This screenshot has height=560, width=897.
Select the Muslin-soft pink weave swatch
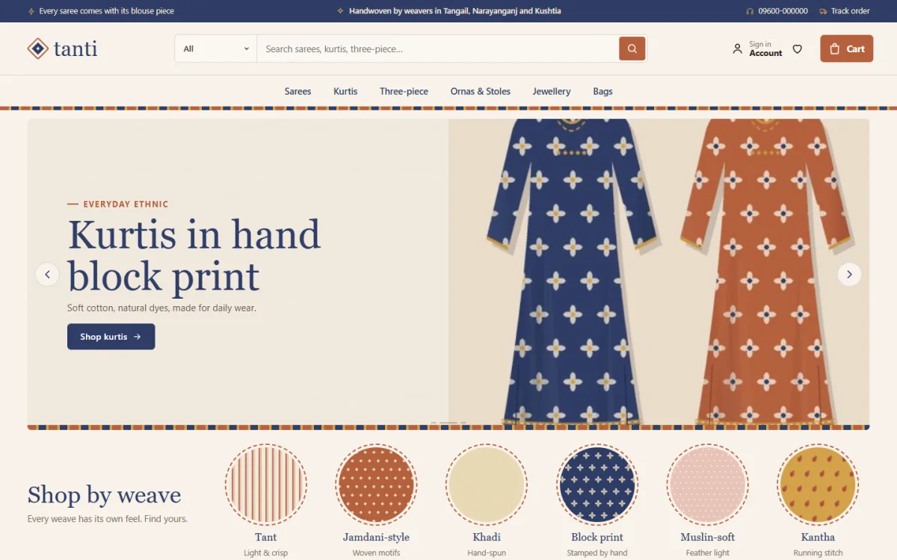707,485
